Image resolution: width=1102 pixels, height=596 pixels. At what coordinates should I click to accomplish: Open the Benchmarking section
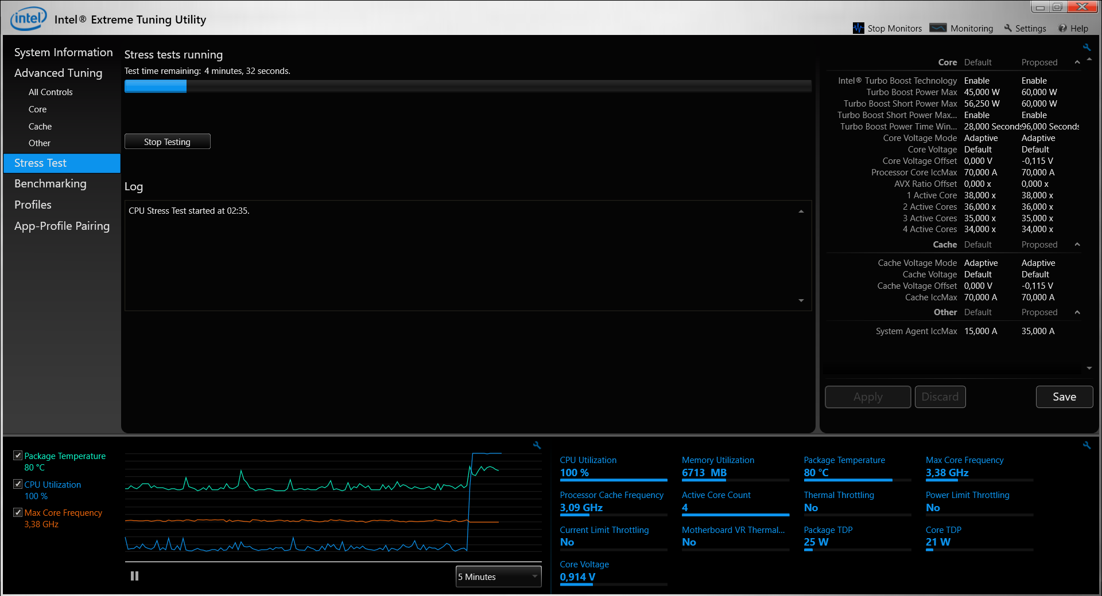(51, 183)
